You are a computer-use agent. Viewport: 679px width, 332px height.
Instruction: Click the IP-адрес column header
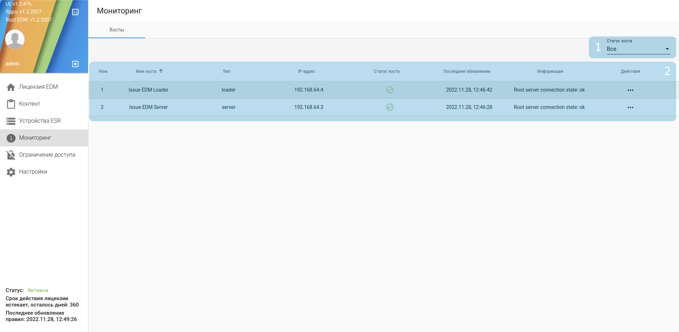[307, 71]
